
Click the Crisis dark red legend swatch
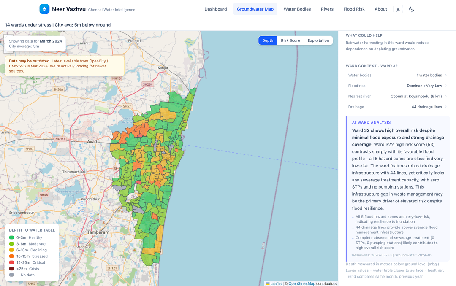coord(12,269)
